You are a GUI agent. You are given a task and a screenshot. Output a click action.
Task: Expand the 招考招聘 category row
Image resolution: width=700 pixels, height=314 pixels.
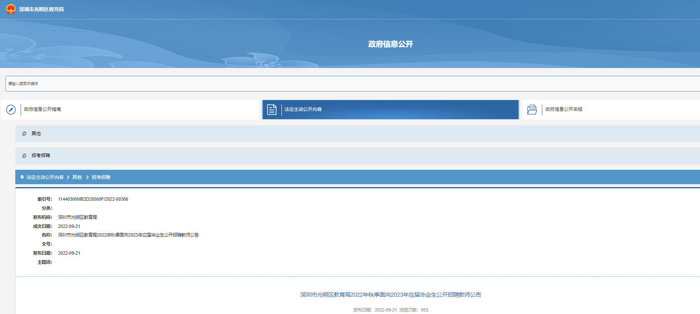point(41,156)
